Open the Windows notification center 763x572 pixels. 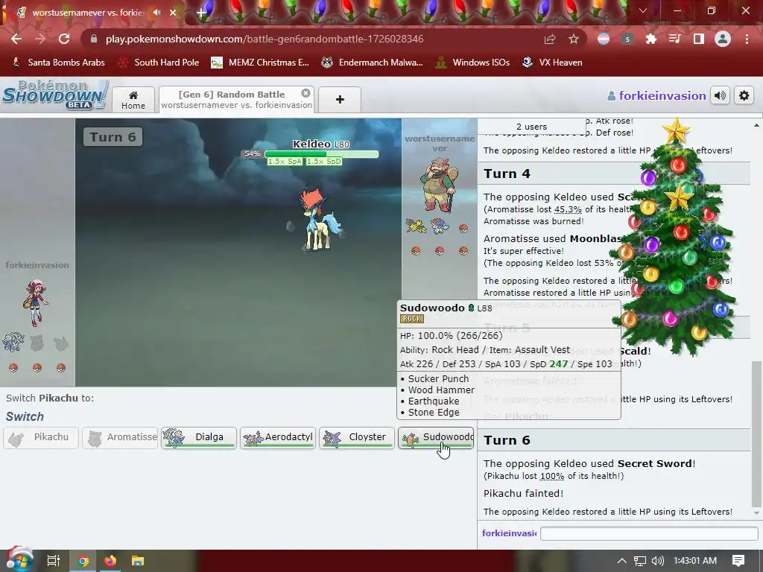click(x=738, y=561)
